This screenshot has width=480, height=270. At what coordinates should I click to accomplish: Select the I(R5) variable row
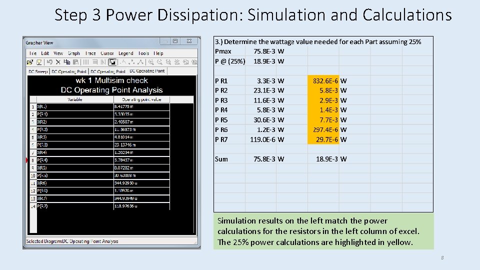coord(75,168)
